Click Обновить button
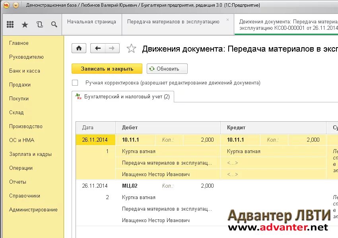This screenshot has height=238, width=338. point(167,69)
